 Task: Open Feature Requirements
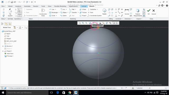click(x=138, y=12)
